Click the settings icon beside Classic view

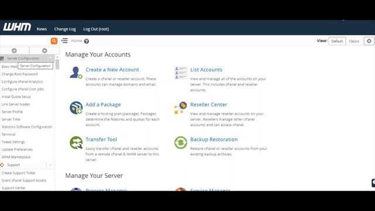point(369,41)
